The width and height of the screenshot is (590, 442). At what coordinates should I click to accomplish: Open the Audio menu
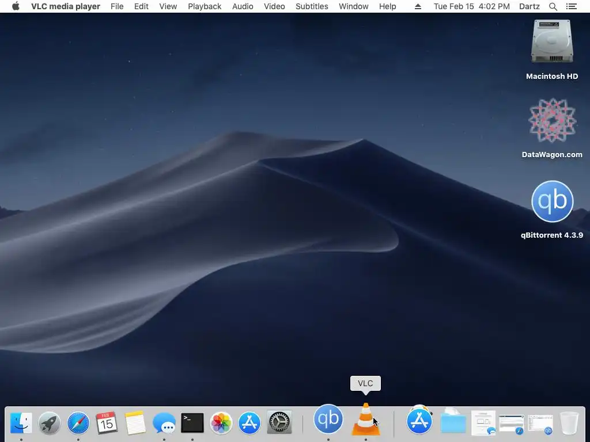pyautogui.click(x=243, y=6)
